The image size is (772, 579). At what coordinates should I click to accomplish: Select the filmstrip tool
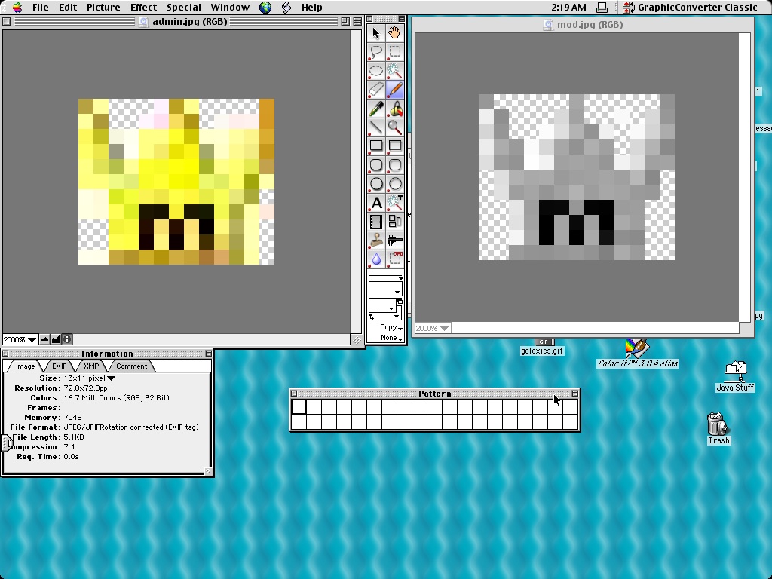click(376, 222)
